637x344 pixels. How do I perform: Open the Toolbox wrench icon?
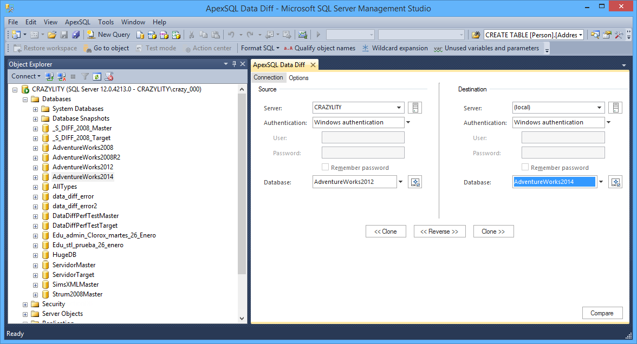(619, 35)
